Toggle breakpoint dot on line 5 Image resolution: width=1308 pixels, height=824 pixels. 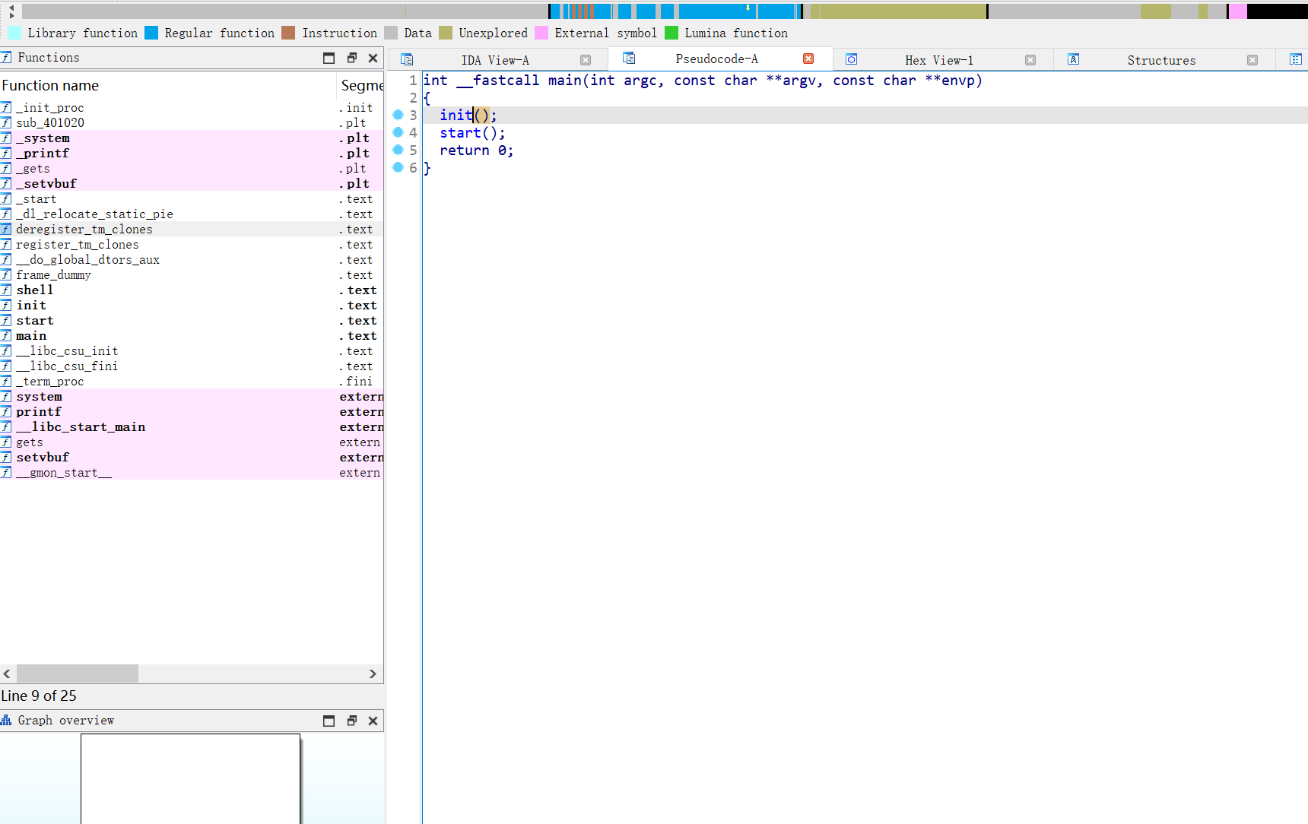(x=398, y=150)
